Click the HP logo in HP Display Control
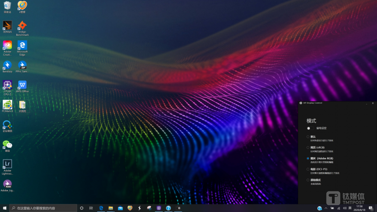This screenshot has width=377, height=212. [x=301, y=103]
